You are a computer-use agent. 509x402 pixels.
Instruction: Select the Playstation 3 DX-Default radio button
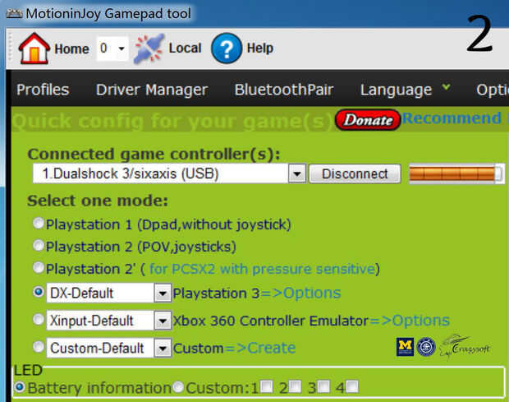pos(39,292)
